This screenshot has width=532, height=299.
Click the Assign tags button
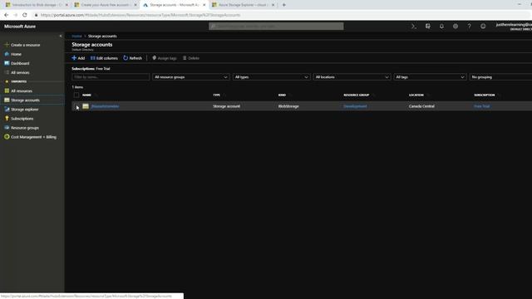tap(165, 58)
